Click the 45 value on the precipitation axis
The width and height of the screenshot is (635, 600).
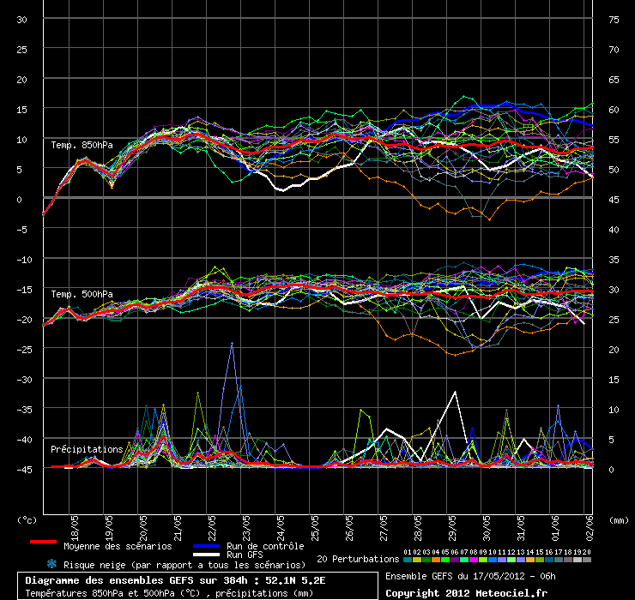click(614, 200)
